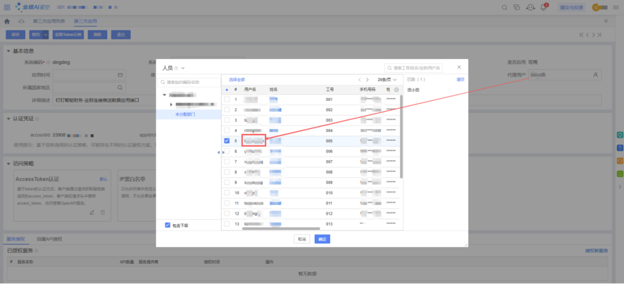
Task: Uncheck the selected row 5 checkbox
Action: pyautogui.click(x=227, y=141)
